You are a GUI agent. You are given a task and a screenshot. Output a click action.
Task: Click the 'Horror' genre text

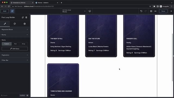[x=53, y=95]
